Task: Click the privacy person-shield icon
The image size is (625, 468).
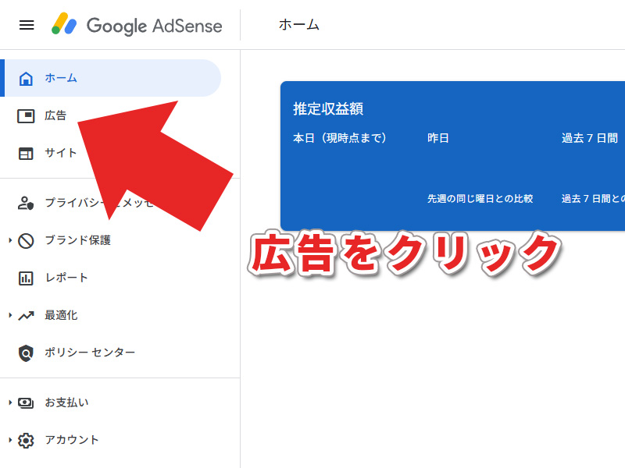Action: (26, 203)
